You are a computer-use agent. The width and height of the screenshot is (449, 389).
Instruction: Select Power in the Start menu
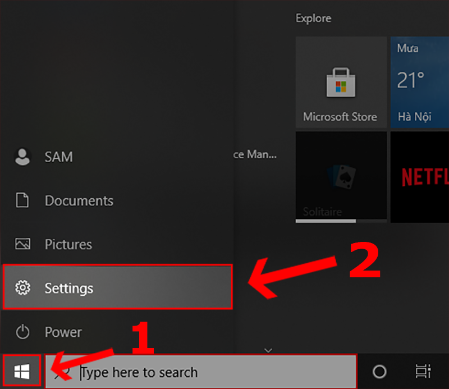pyautogui.click(x=63, y=332)
